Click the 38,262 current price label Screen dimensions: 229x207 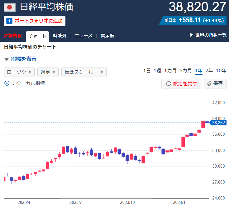click(218, 123)
